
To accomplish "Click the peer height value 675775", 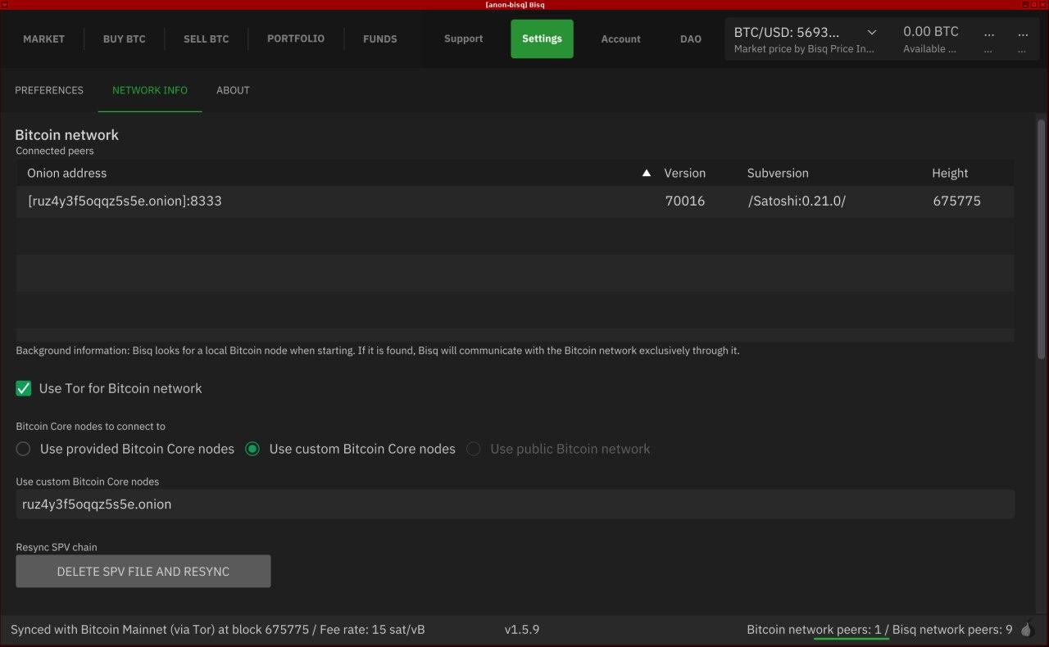I will tap(956, 201).
